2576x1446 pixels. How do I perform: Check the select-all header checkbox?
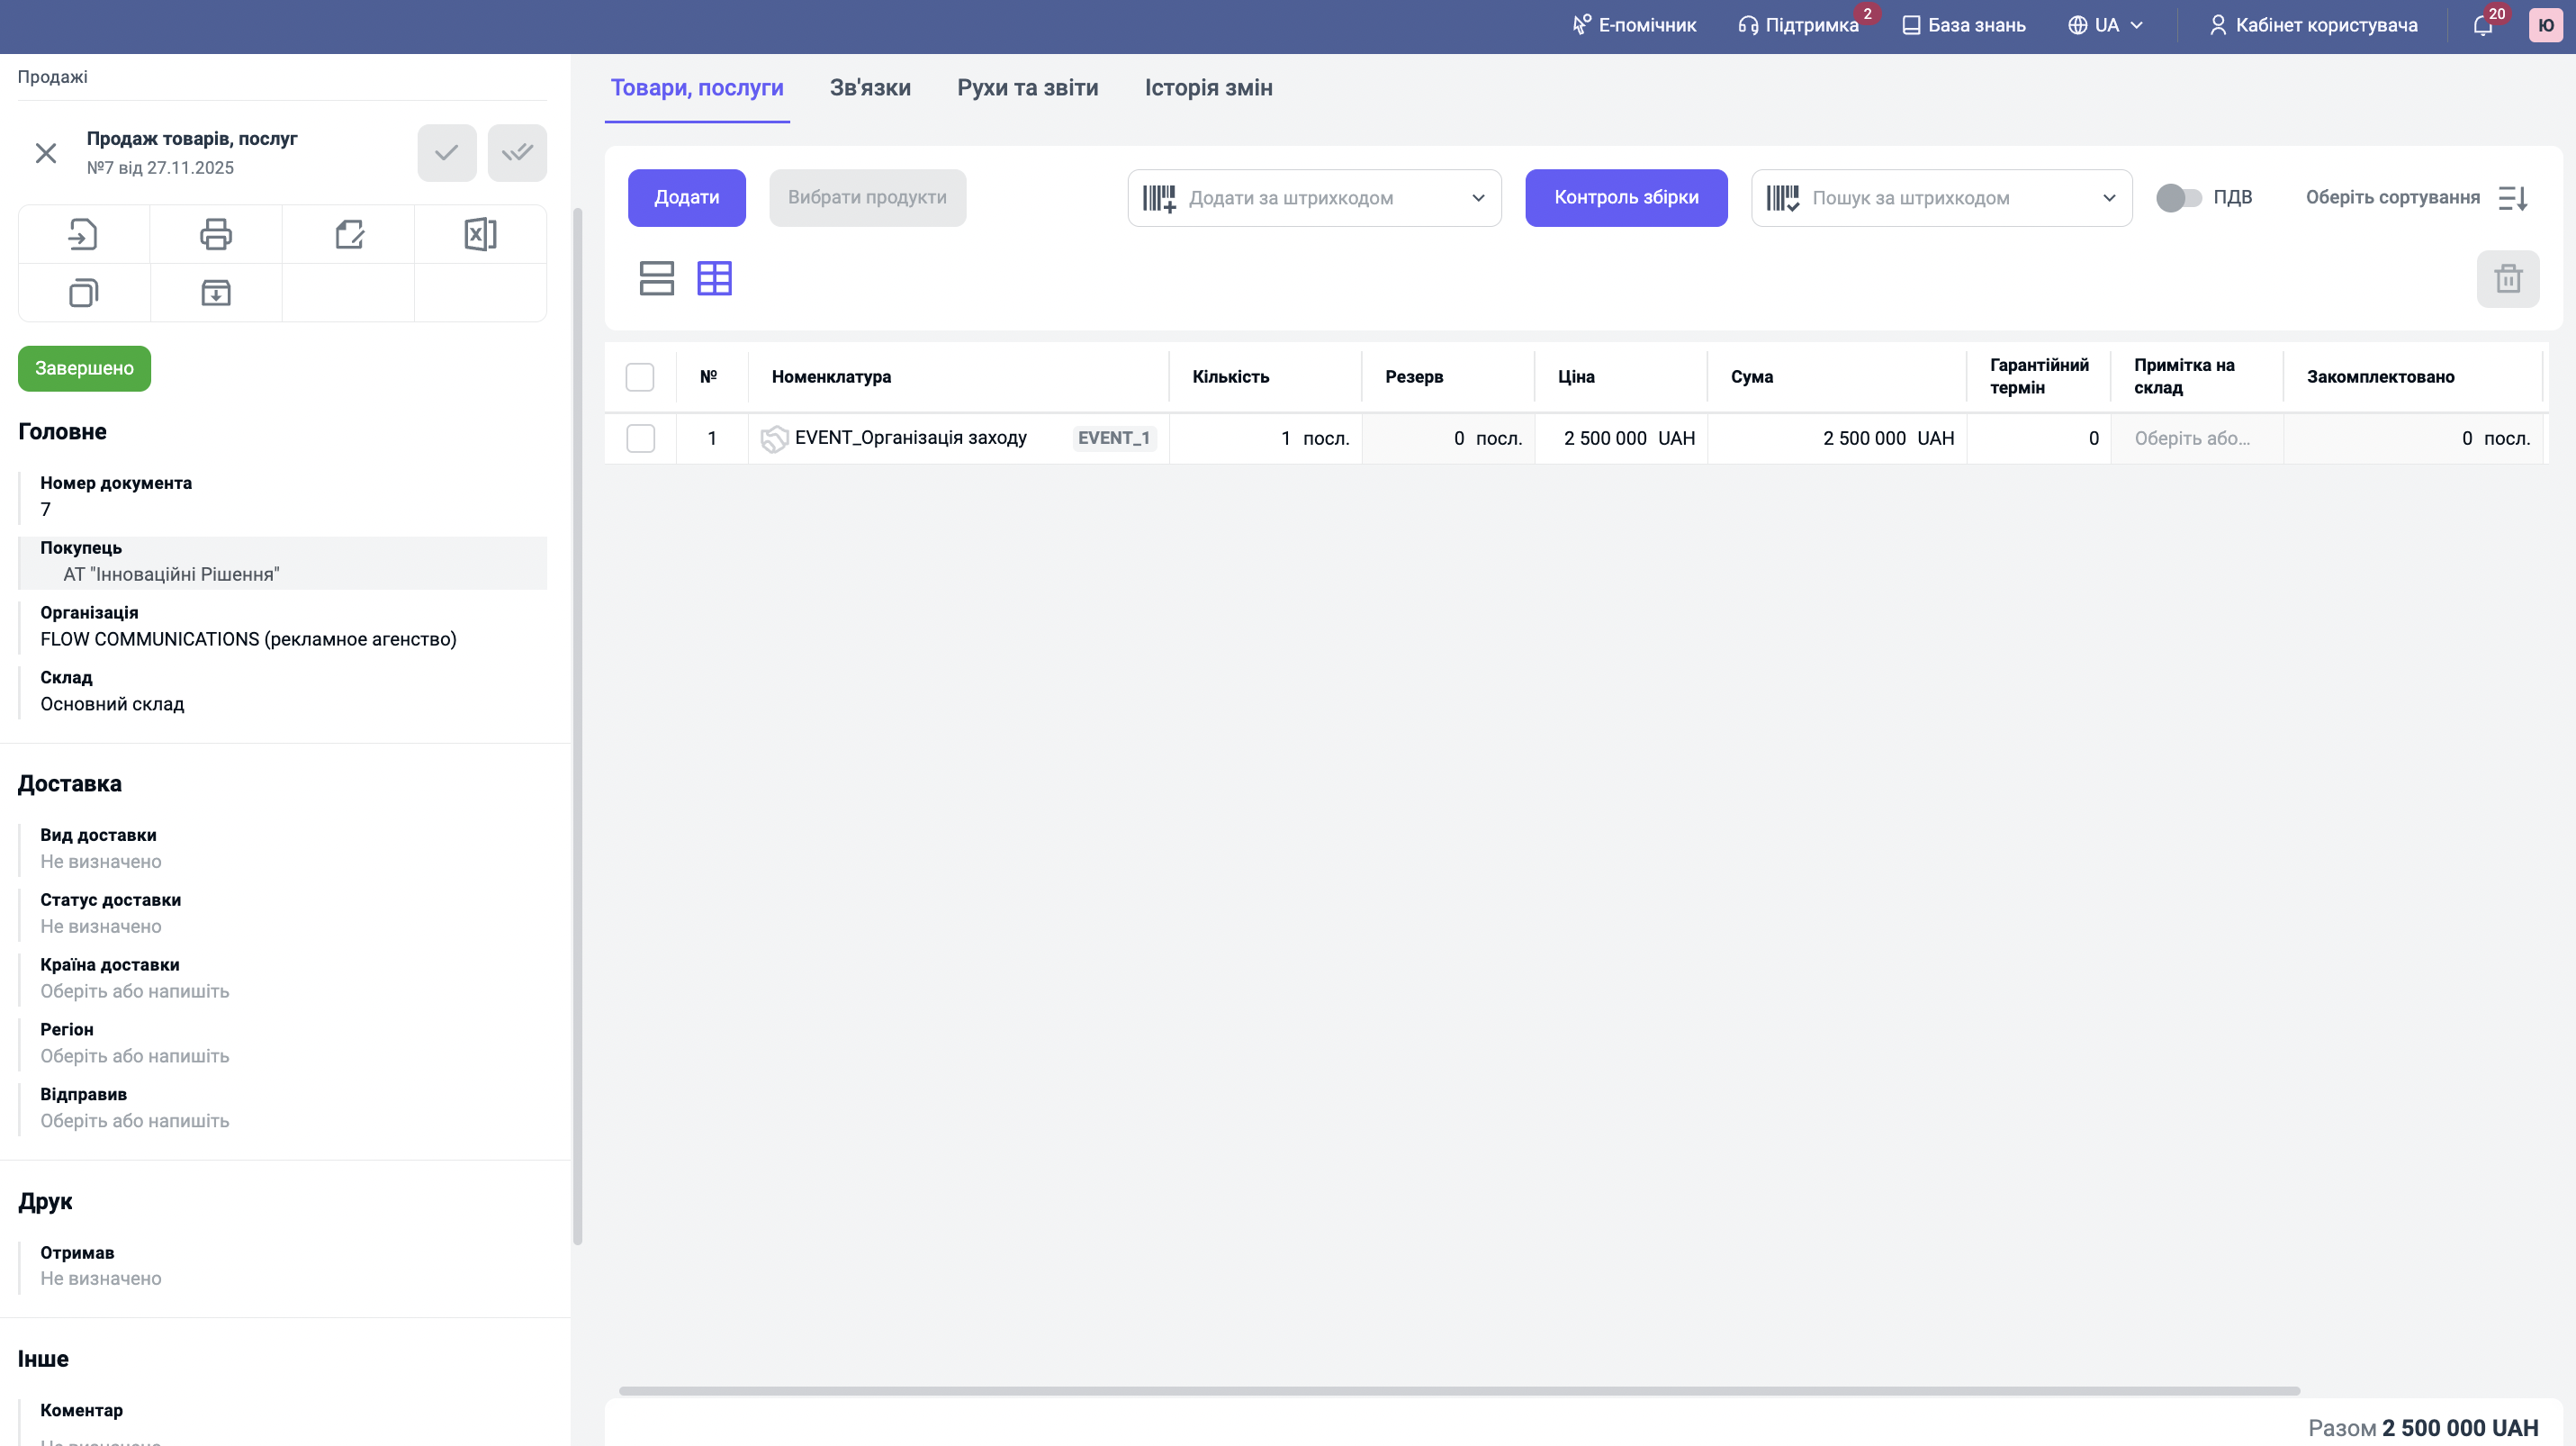640,377
